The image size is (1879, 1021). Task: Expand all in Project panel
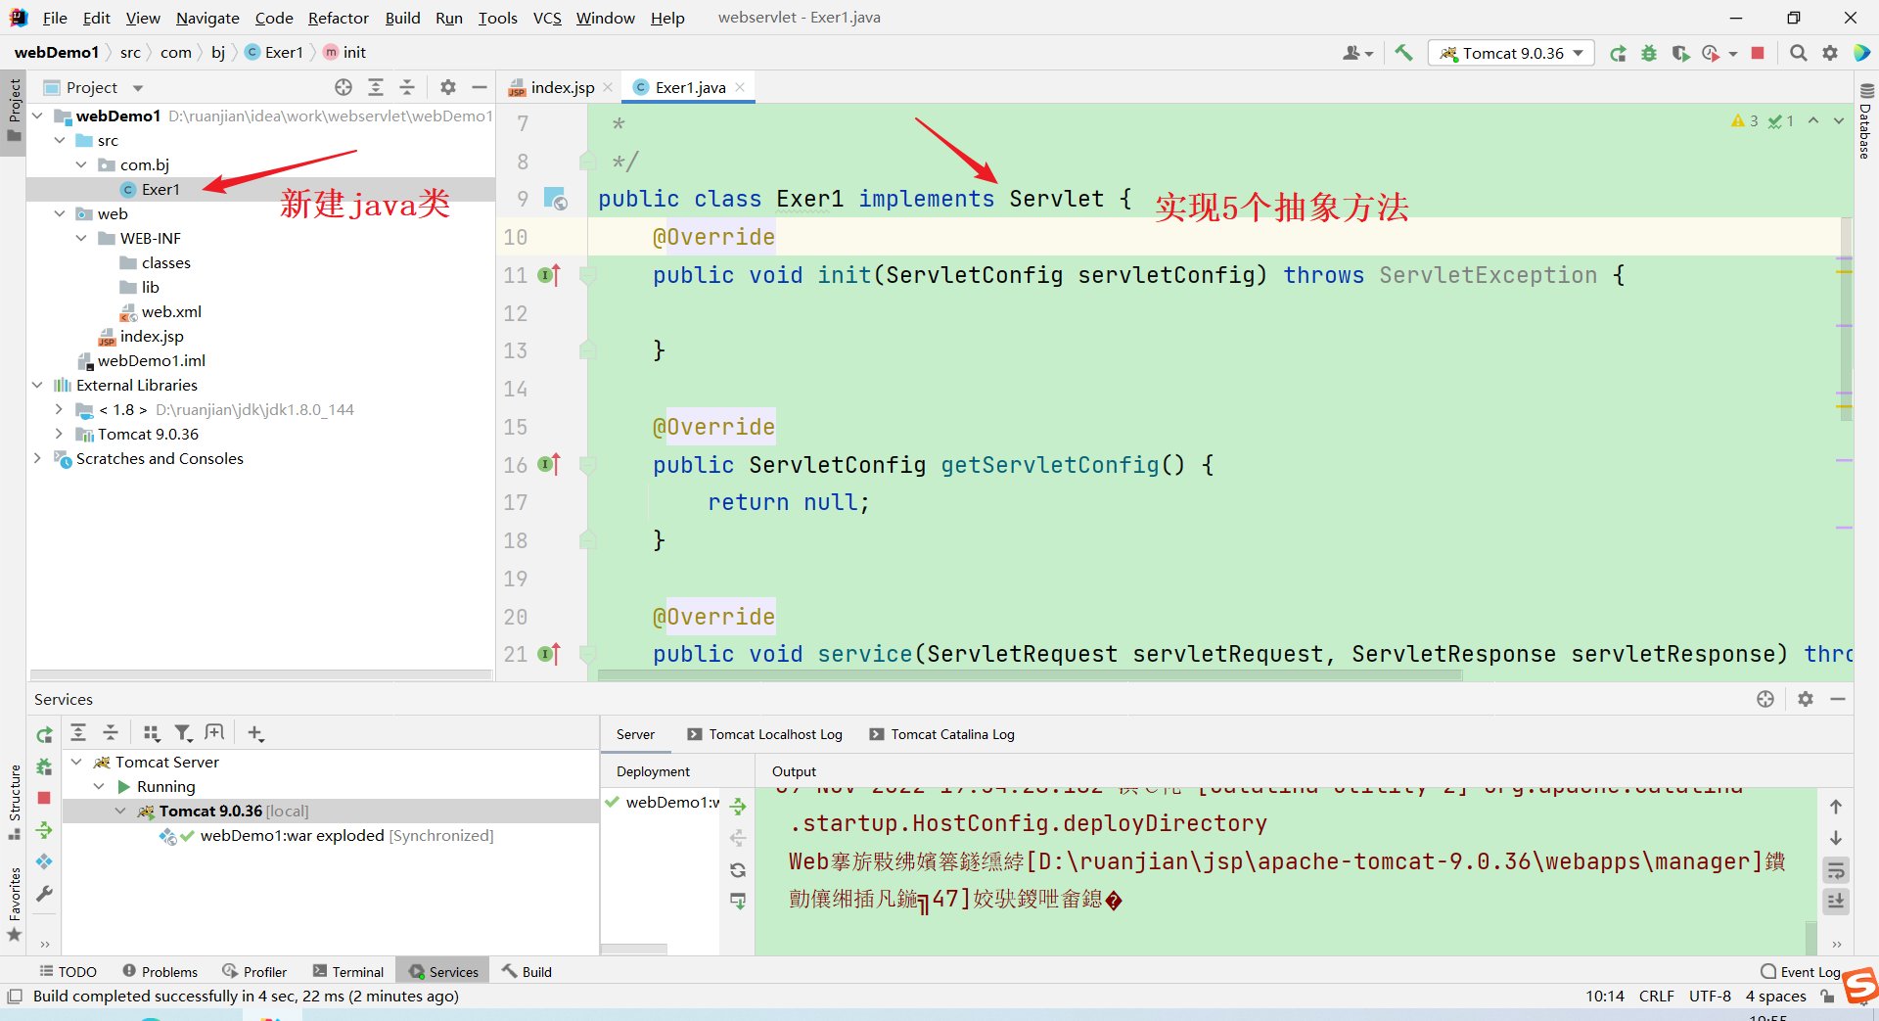click(376, 87)
